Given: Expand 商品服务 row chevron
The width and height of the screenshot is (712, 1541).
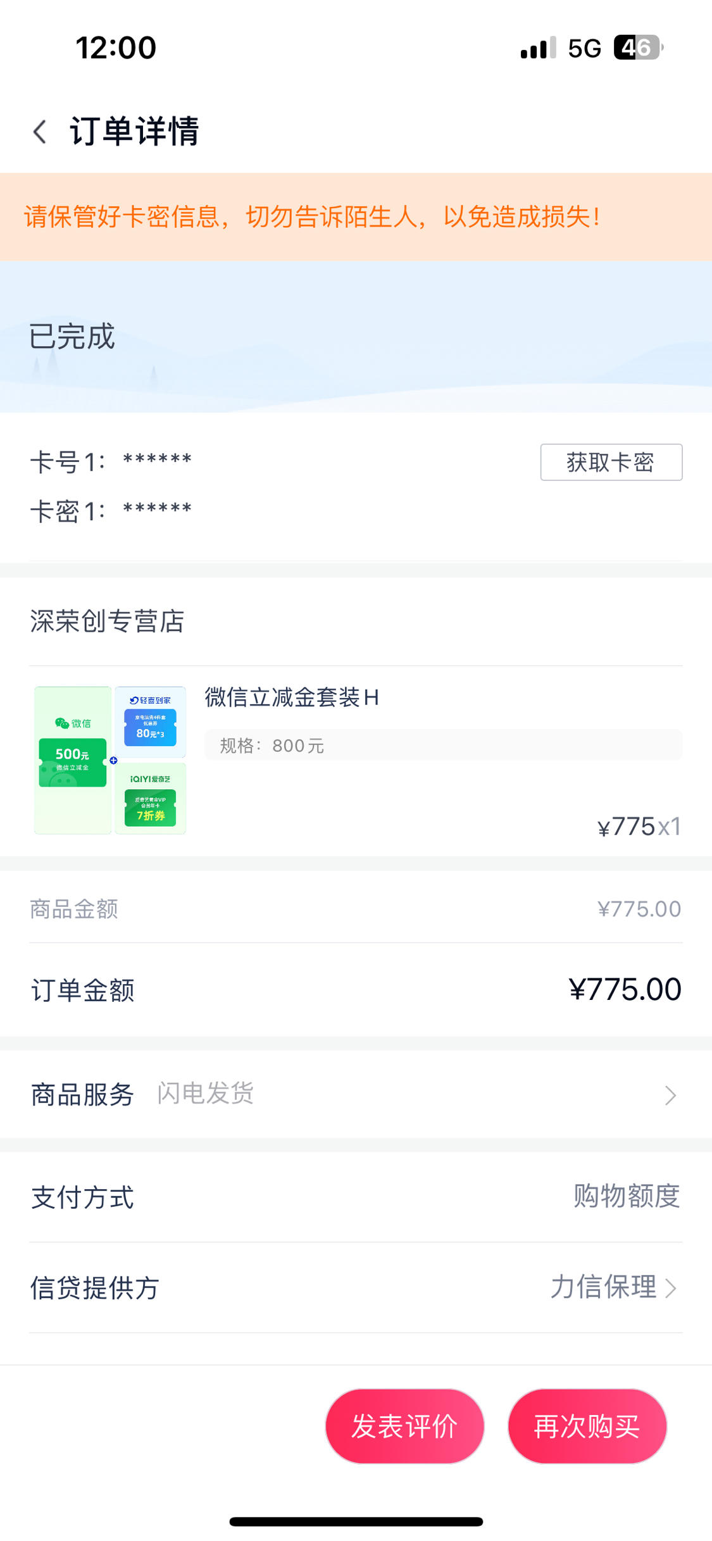Looking at the screenshot, I should click(x=670, y=1095).
